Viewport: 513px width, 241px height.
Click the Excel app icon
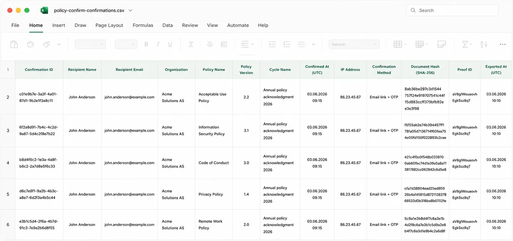click(x=44, y=10)
